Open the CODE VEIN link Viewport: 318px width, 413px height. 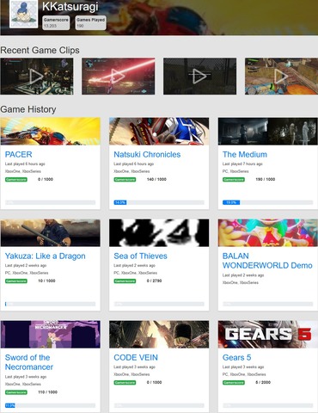136,357
